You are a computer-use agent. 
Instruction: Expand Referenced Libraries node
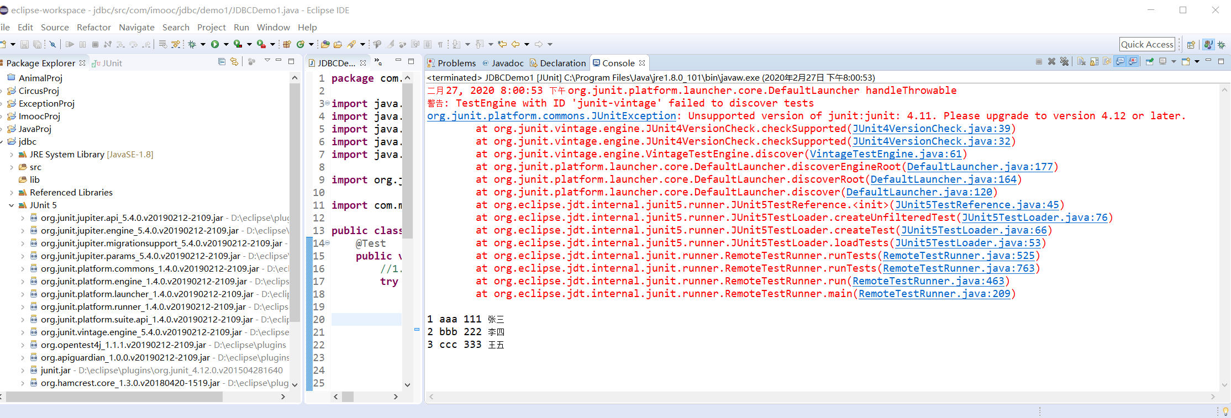tap(11, 192)
